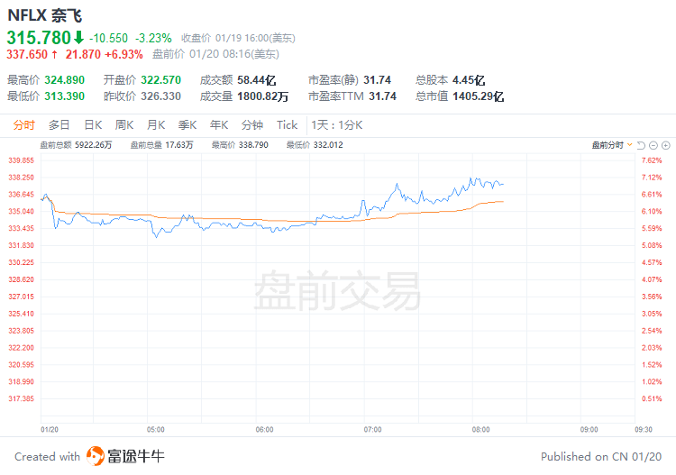676x475 pixels.
Task: Click the 盘前总量 value 17.63万
Action: pos(179,145)
